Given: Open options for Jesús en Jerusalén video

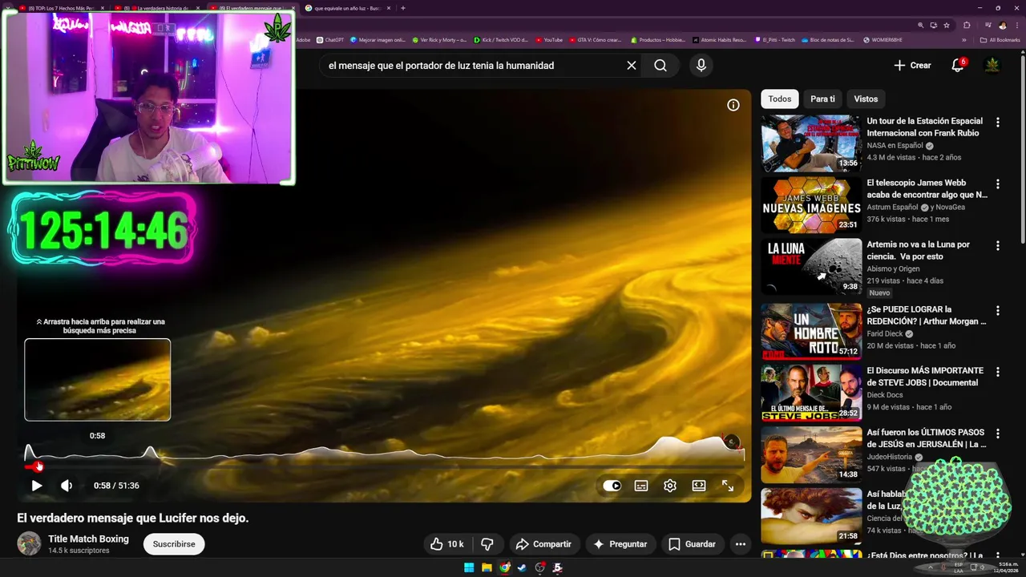Looking at the screenshot, I should (x=998, y=434).
